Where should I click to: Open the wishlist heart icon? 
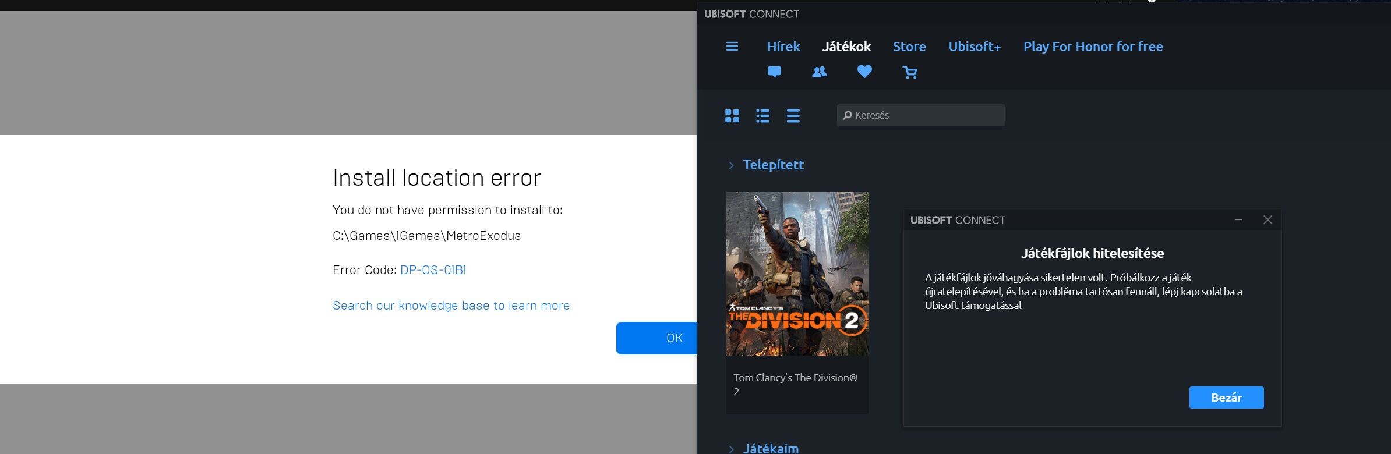[864, 72]
